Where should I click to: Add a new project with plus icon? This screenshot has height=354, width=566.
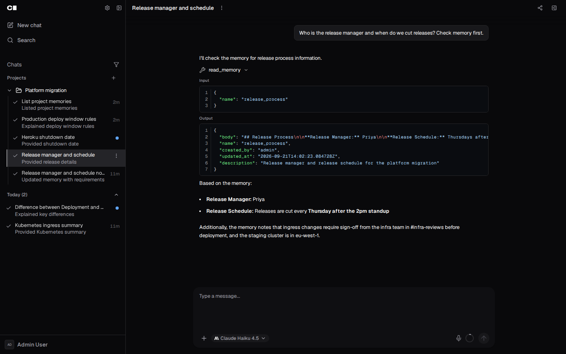pyautogui.click(x=114, y=78)
